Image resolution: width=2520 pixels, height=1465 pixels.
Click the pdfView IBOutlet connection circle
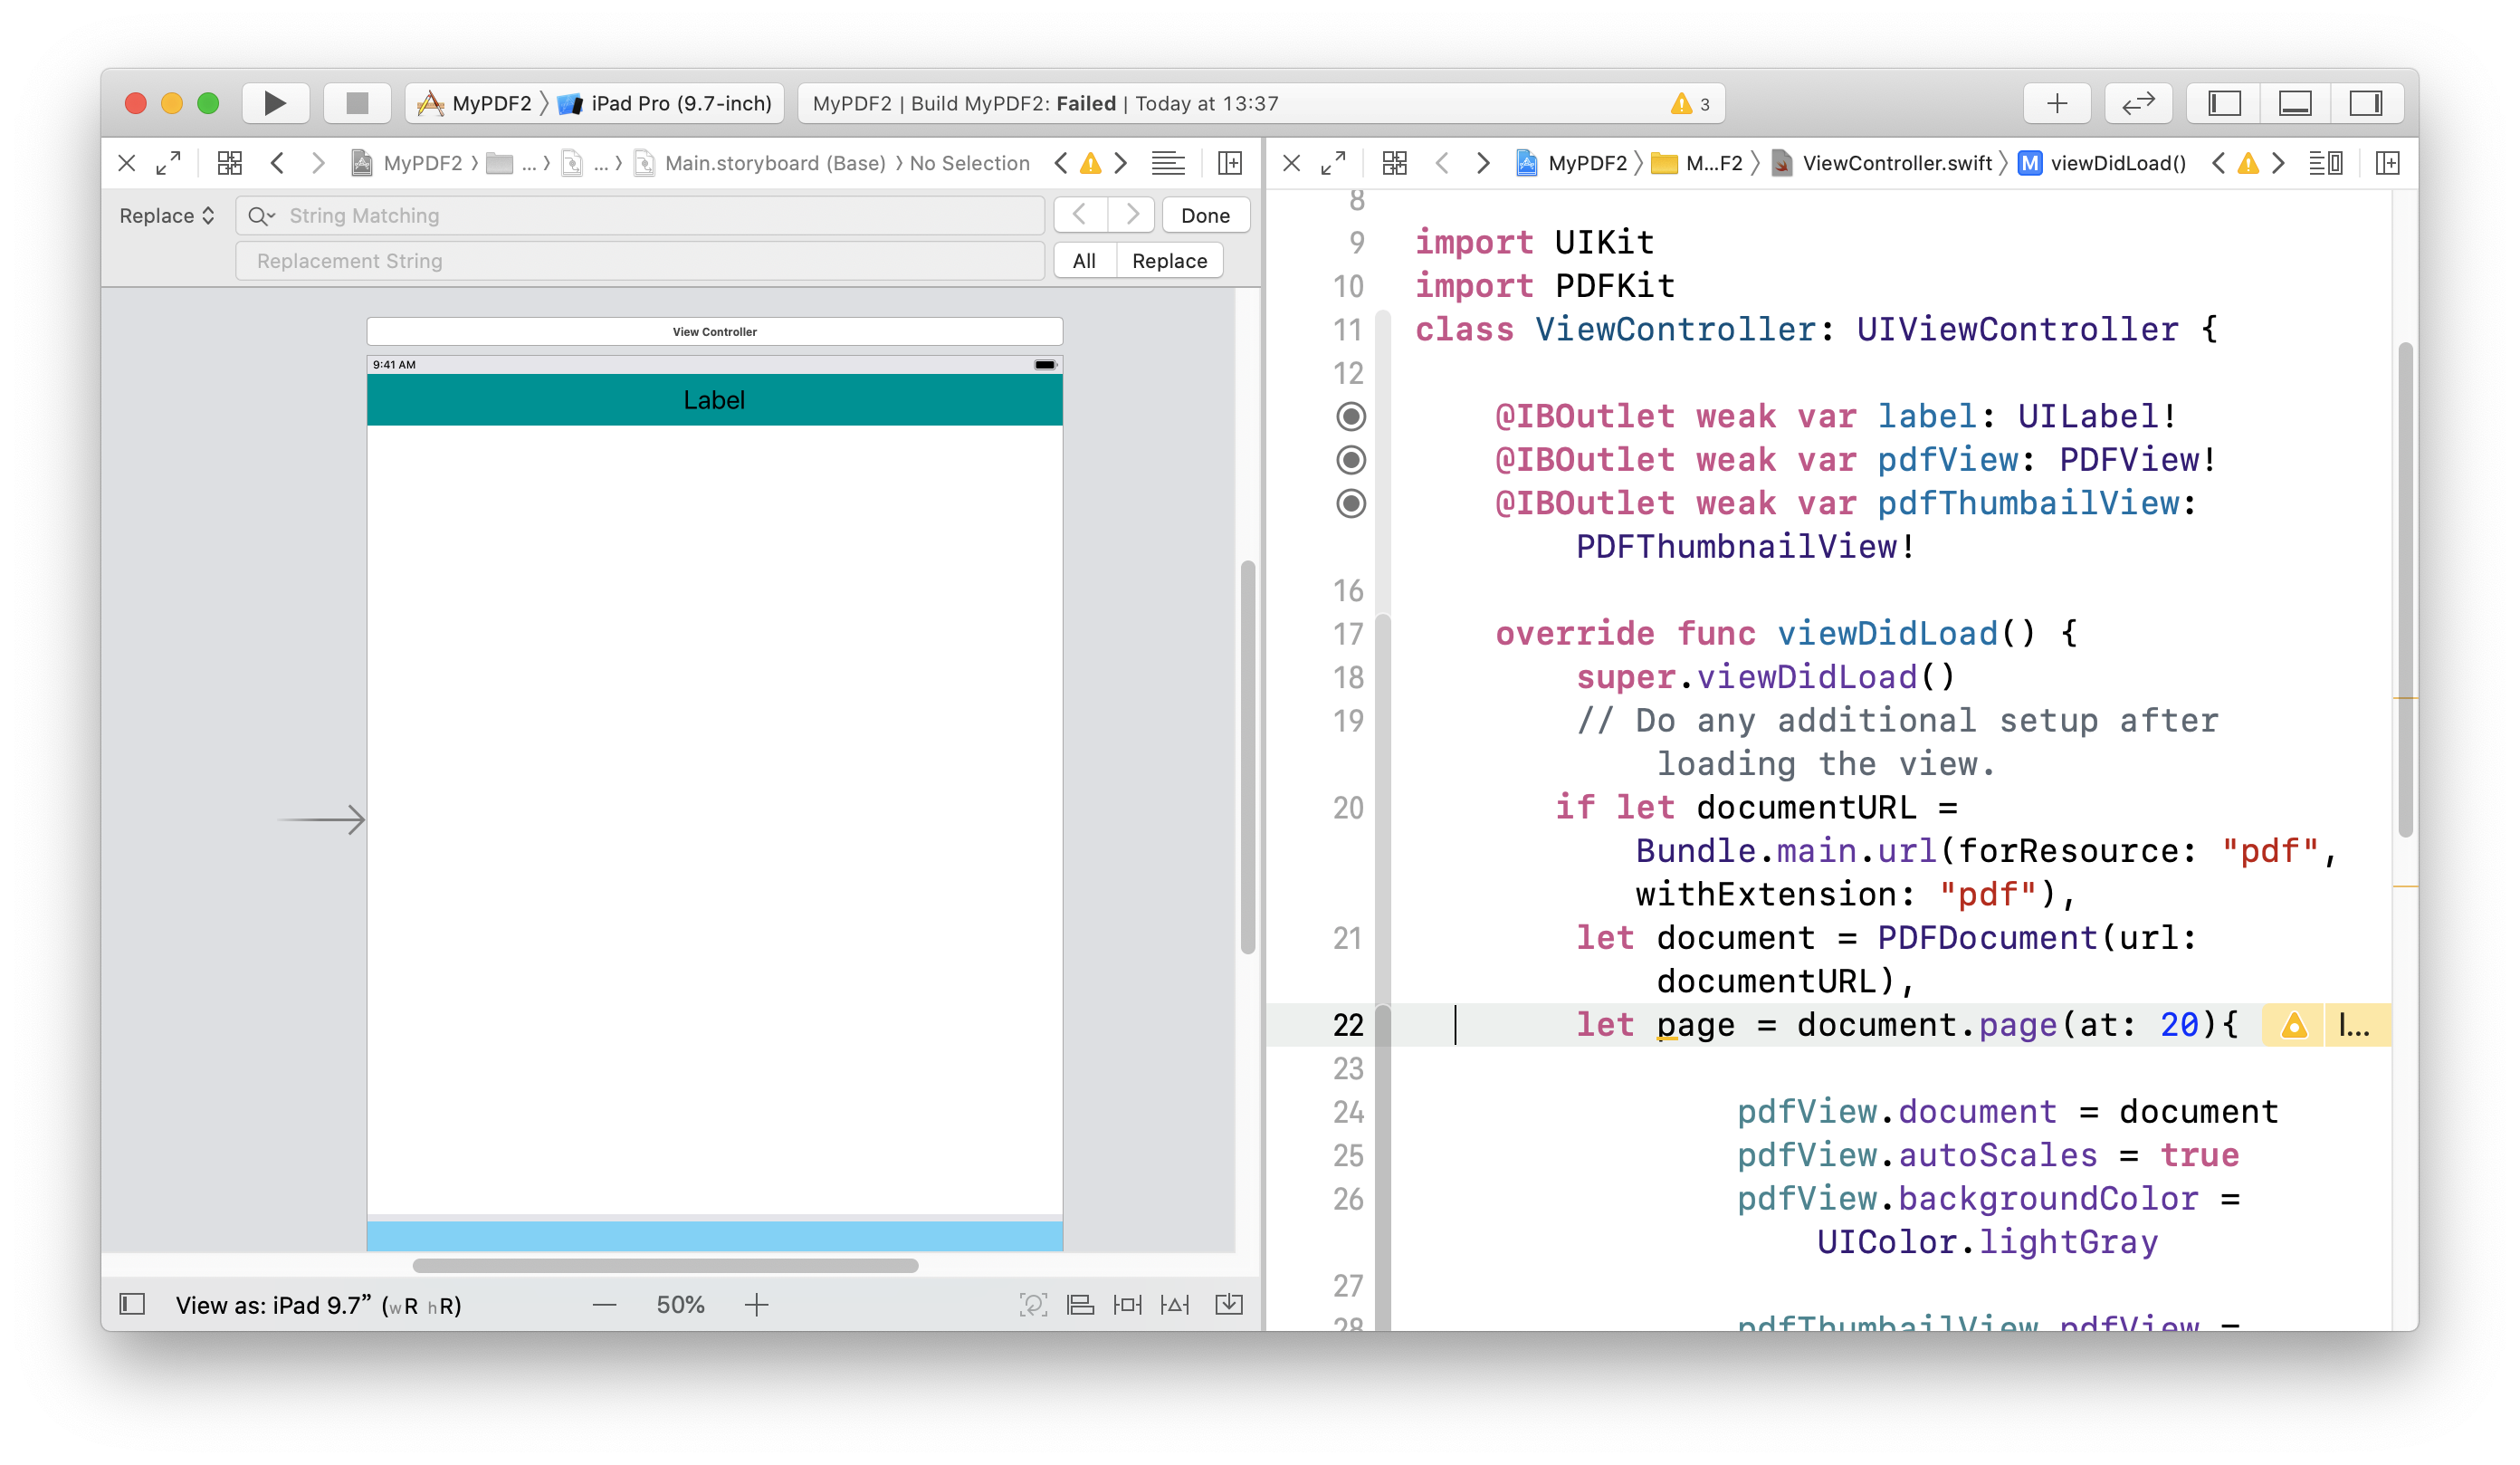1350,460
